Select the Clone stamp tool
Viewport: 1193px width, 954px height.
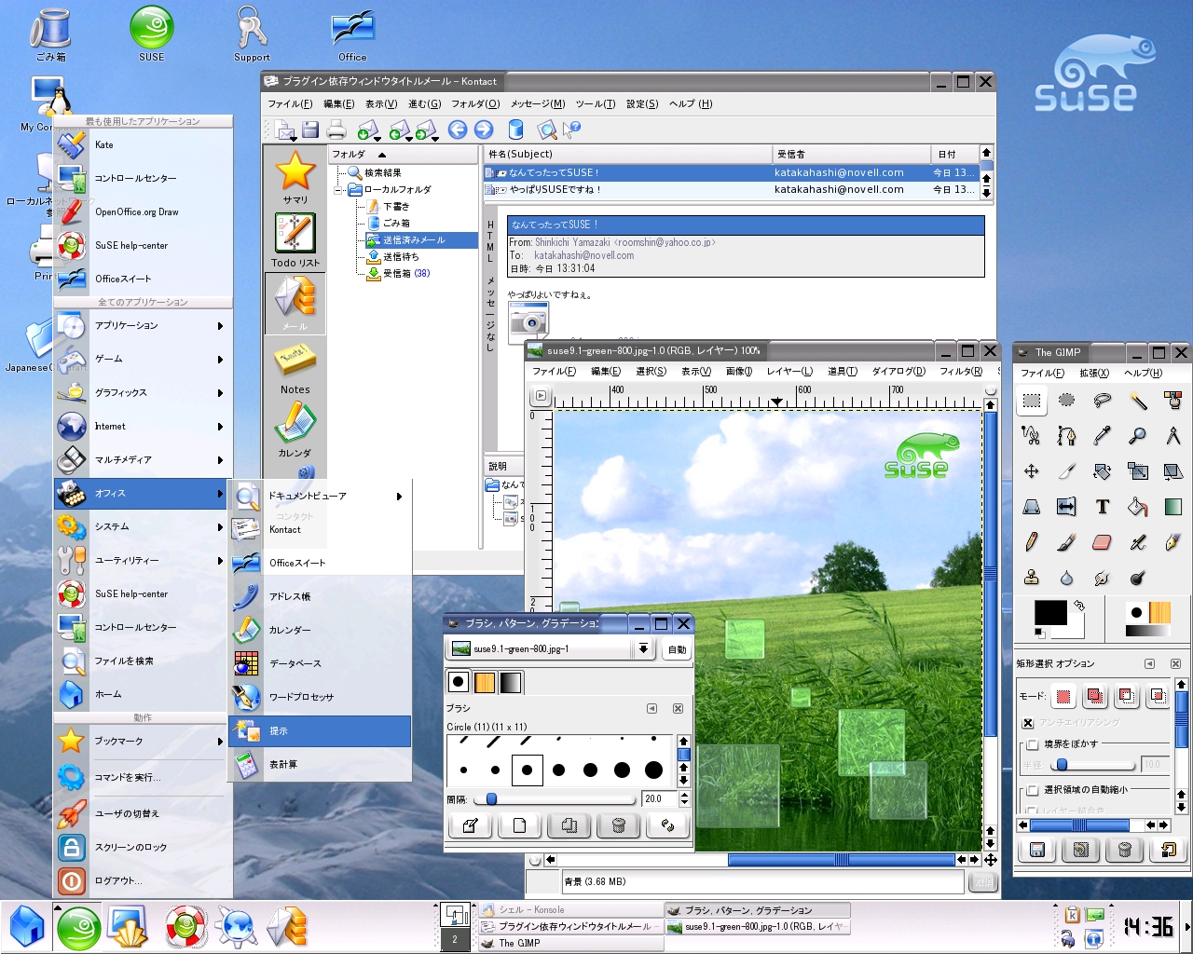1032,578
